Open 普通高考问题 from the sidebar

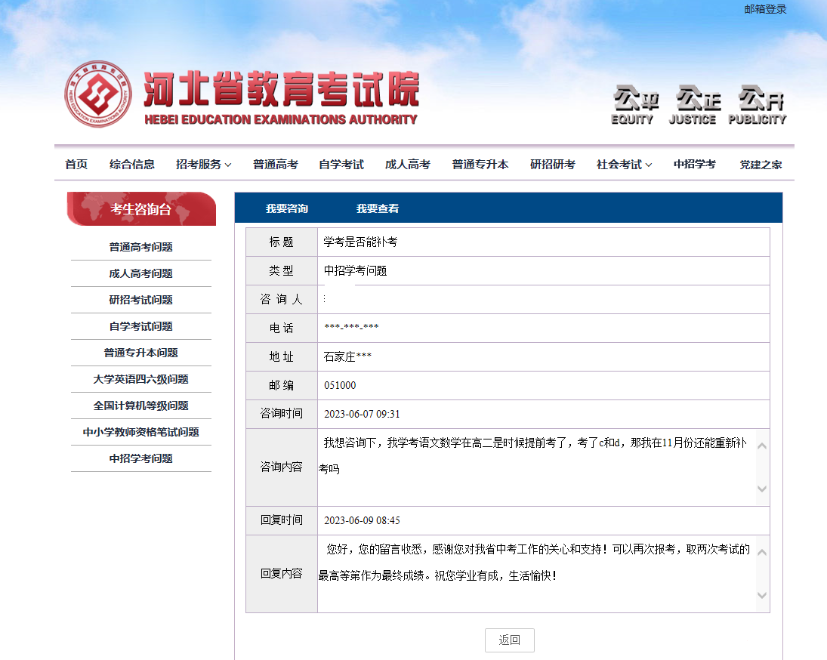coord(140,246)
